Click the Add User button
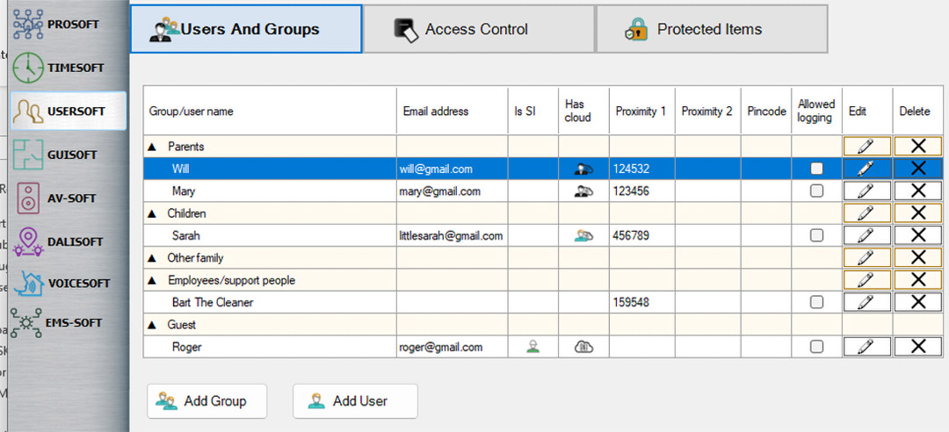The image size is (949, 432). 355,401
